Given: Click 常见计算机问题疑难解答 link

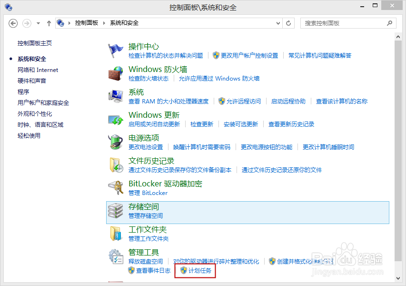Looking at the screenshot, I should [320, 55].
